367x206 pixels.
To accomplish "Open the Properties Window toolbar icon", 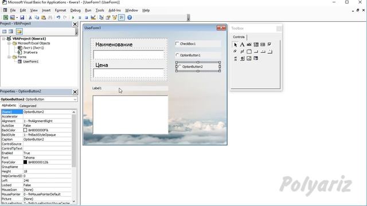I will (108, 18).
